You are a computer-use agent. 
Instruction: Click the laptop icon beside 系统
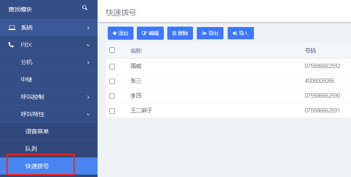(x=12, y=28)
